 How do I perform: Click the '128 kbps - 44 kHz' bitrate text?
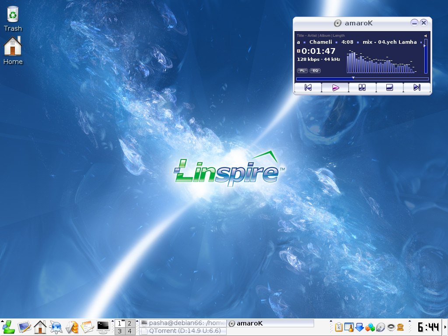[x=318, y=59]
